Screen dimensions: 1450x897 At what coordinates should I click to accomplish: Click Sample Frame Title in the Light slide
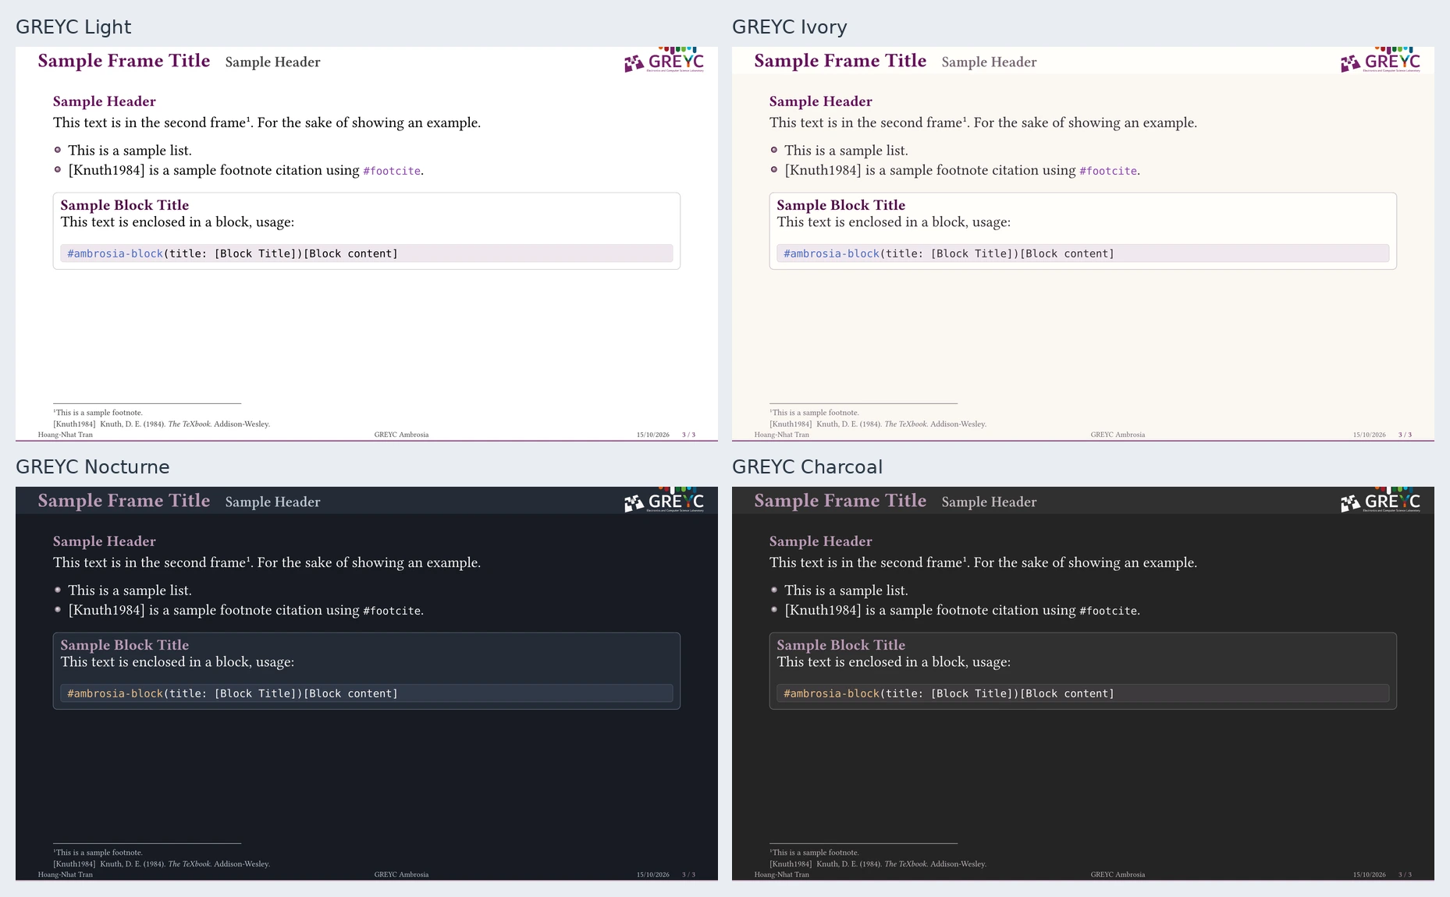pos(124,61)
